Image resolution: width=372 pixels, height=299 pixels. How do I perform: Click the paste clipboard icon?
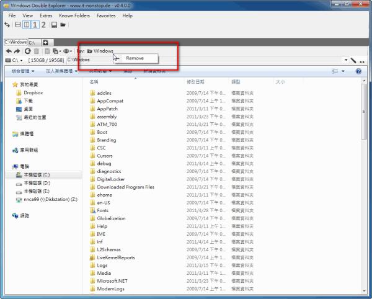47,51
